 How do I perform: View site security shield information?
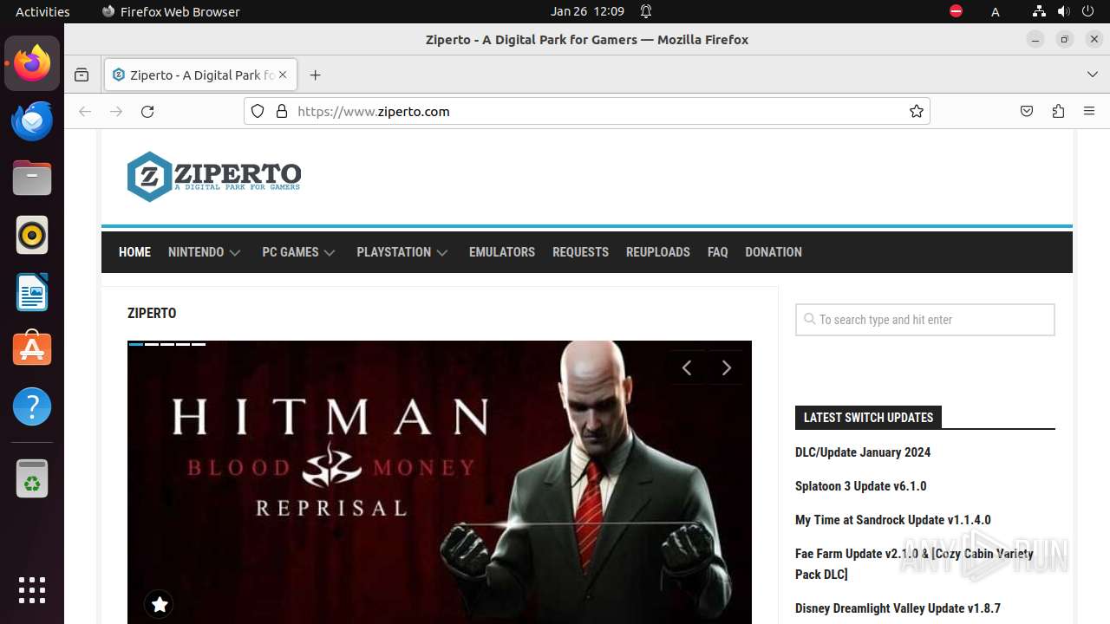point(258,111)
